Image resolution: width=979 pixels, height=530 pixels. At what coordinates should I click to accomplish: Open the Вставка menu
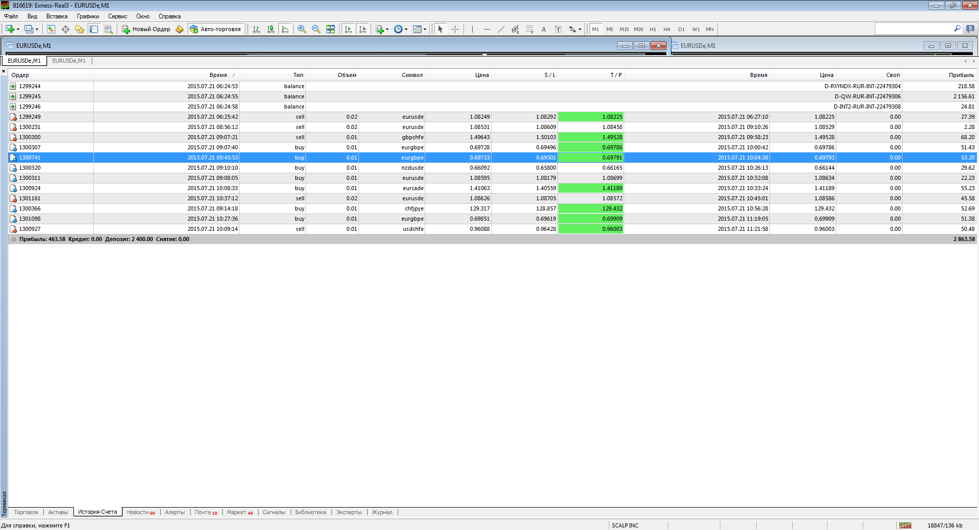(x=57, y=16)
